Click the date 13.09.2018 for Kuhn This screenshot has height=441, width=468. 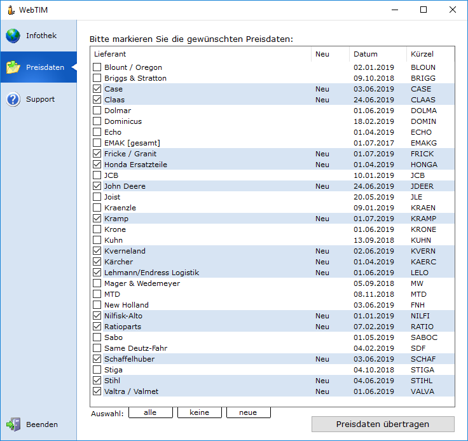[374, 240]
